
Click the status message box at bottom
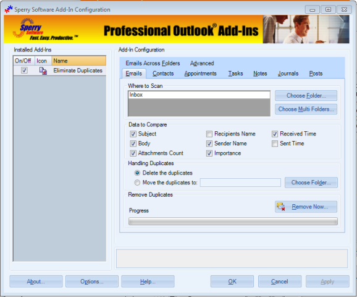[x=232, y=259]
